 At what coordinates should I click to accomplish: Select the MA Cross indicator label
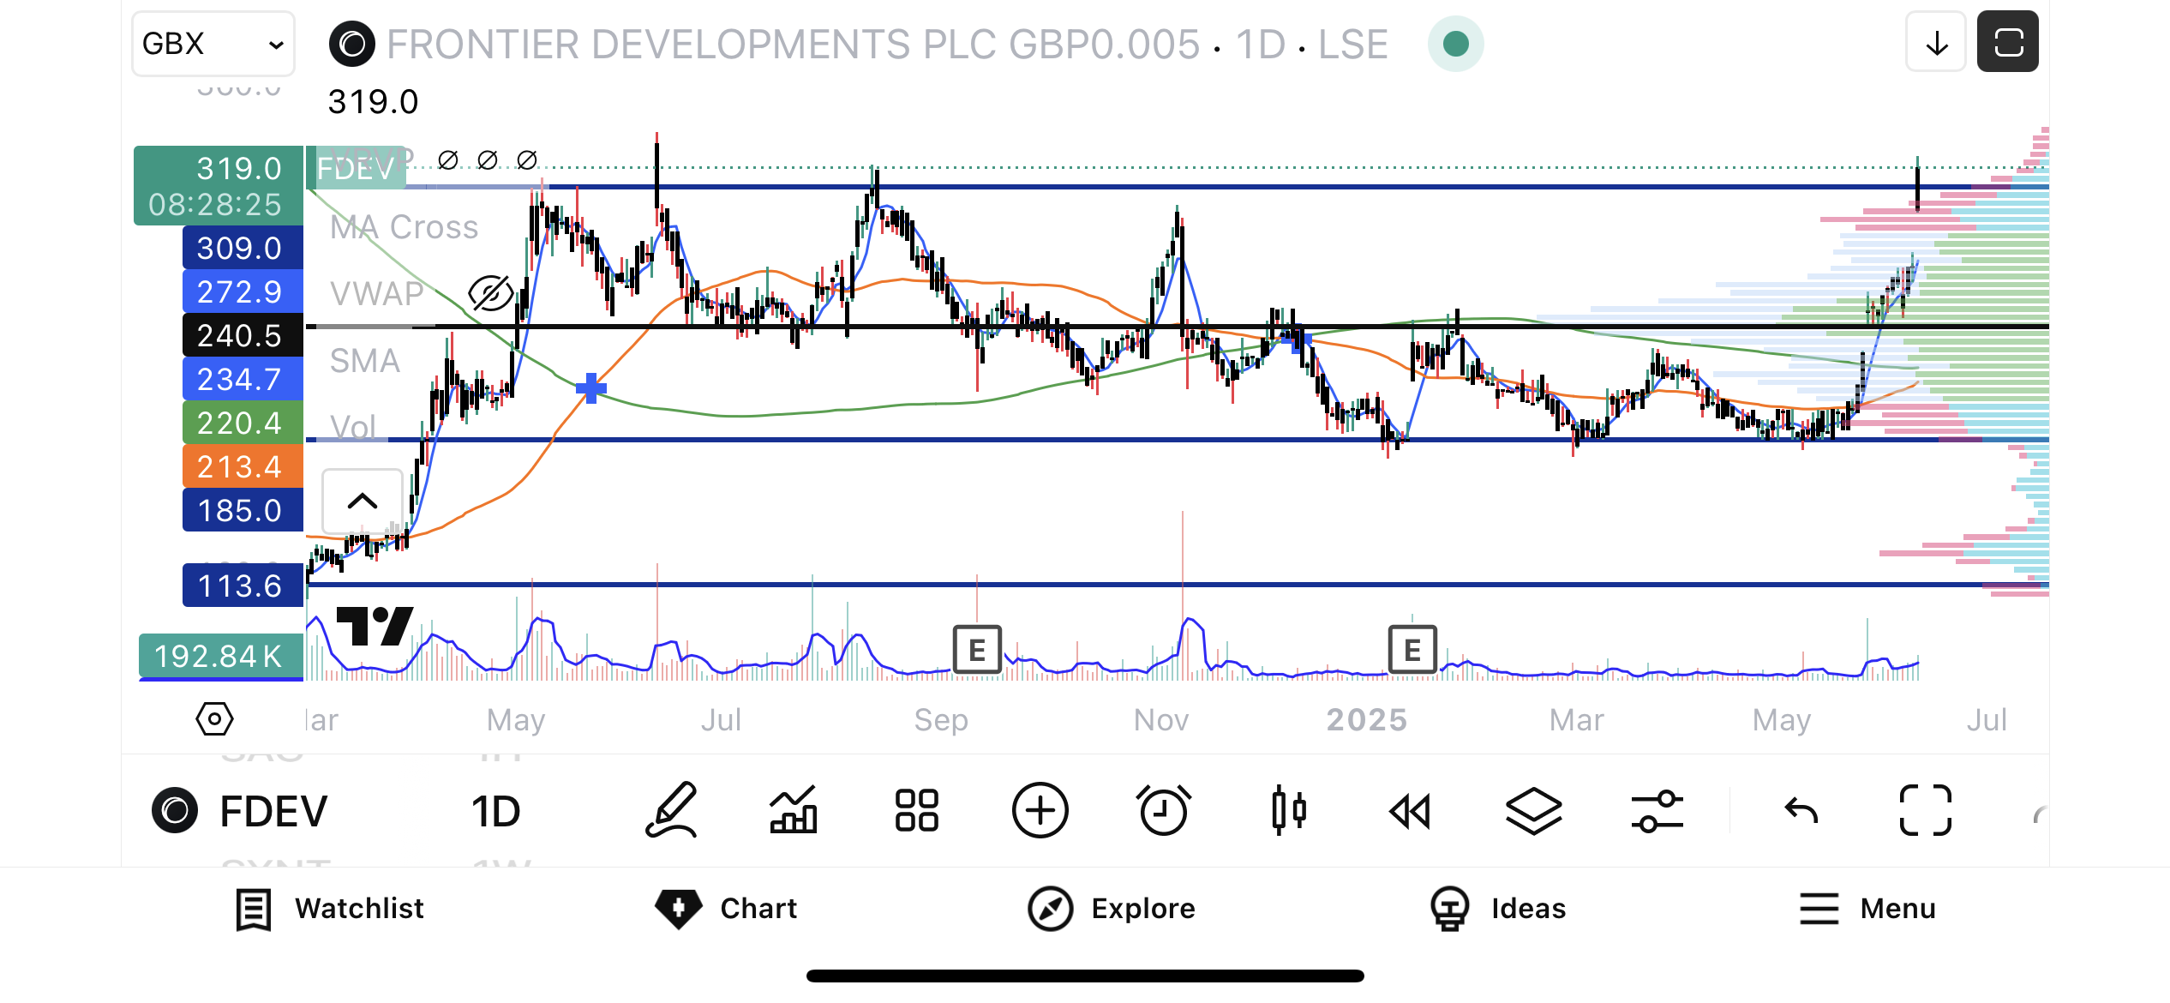(x=404, y=227)
